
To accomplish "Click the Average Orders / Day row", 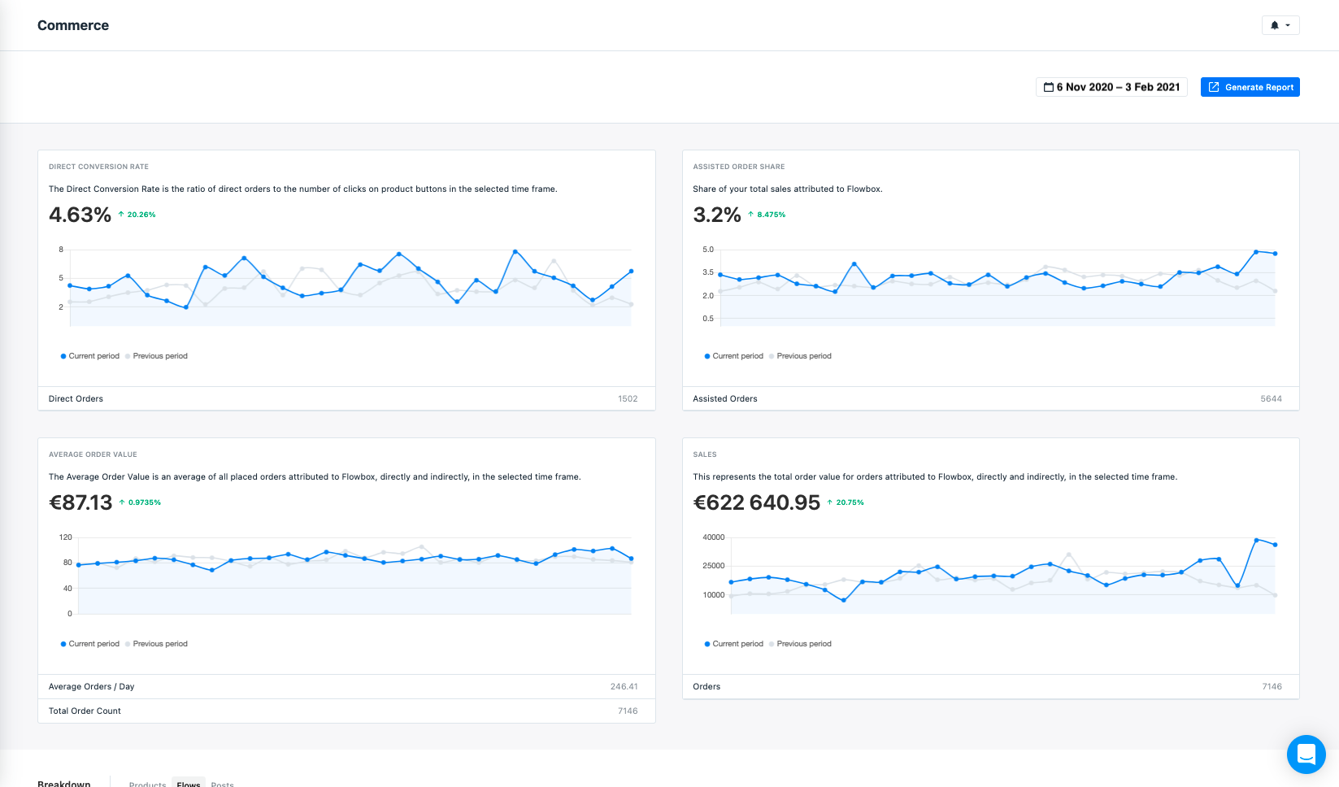I will (346, 686).
